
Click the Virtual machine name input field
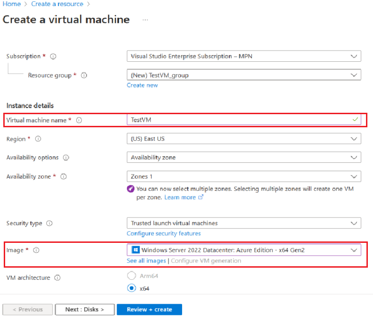click(244, 120)
